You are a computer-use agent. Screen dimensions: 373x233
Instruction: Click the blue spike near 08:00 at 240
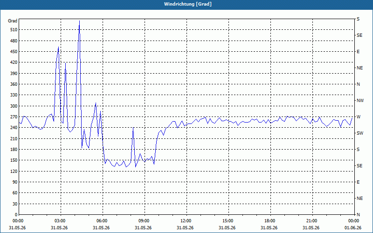pyautogui.click(x=133, y=128)
